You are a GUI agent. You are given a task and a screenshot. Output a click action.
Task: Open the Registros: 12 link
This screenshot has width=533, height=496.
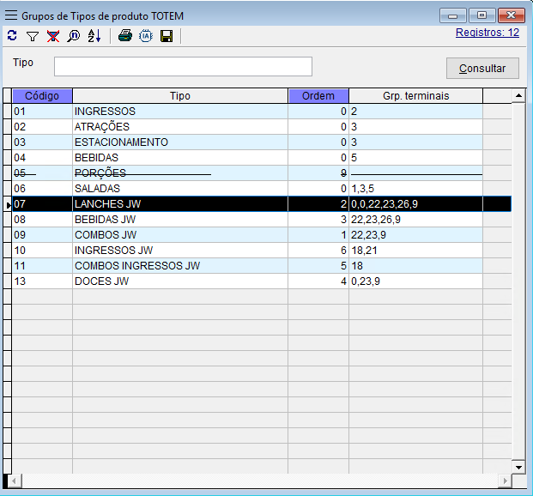click(x=487, y=33)
